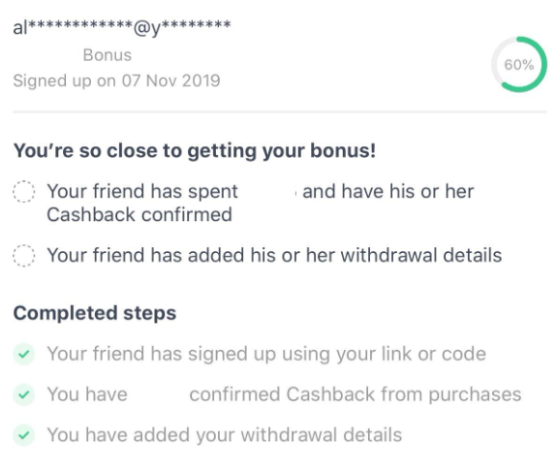Image resolution: width=557 pixels, height=473 pixels.
Task: Select the masked email address al***@y***
Action: click(x=122, y=27)
